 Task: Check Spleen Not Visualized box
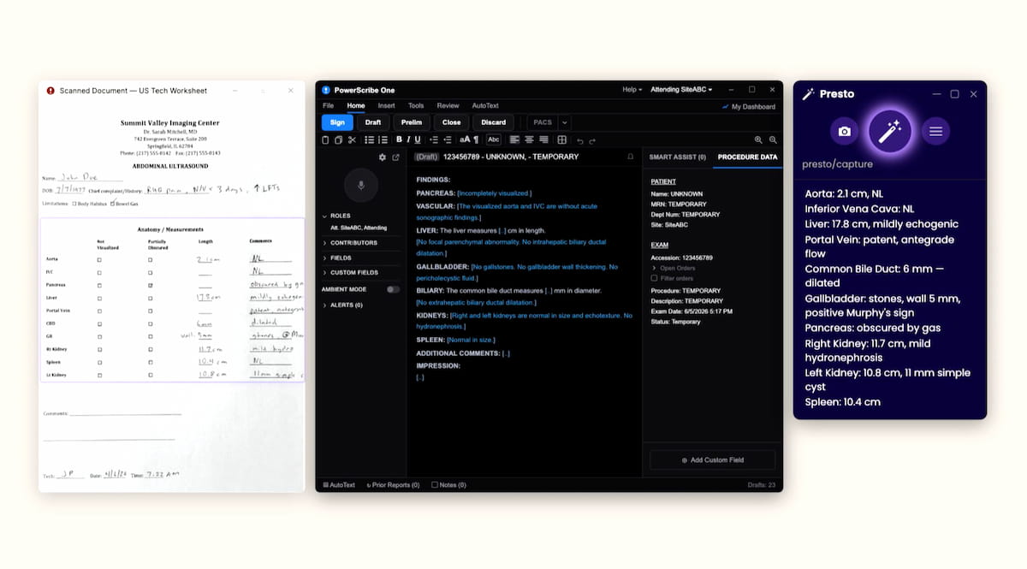point(100,363)
